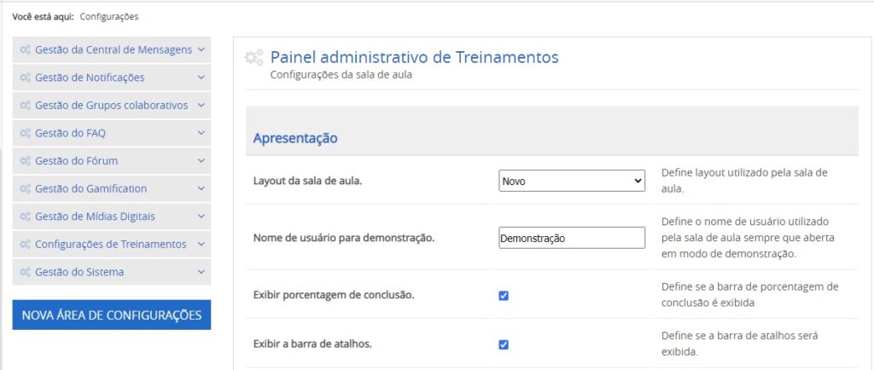Click the Configurações breadcrumb link

tap(109, 16)
